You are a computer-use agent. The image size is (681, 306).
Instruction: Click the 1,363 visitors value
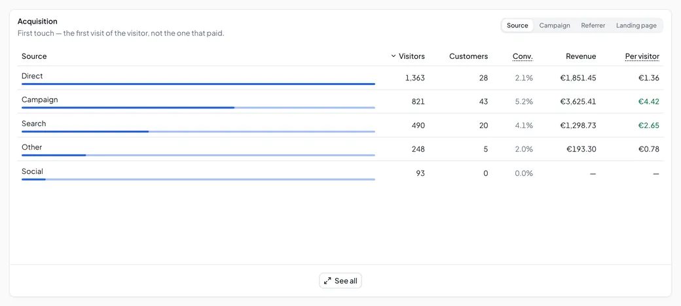414,78
